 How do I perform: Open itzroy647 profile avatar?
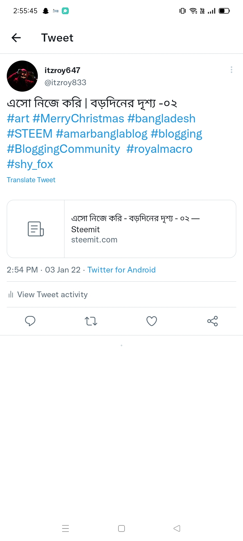[x=22, y=76]
